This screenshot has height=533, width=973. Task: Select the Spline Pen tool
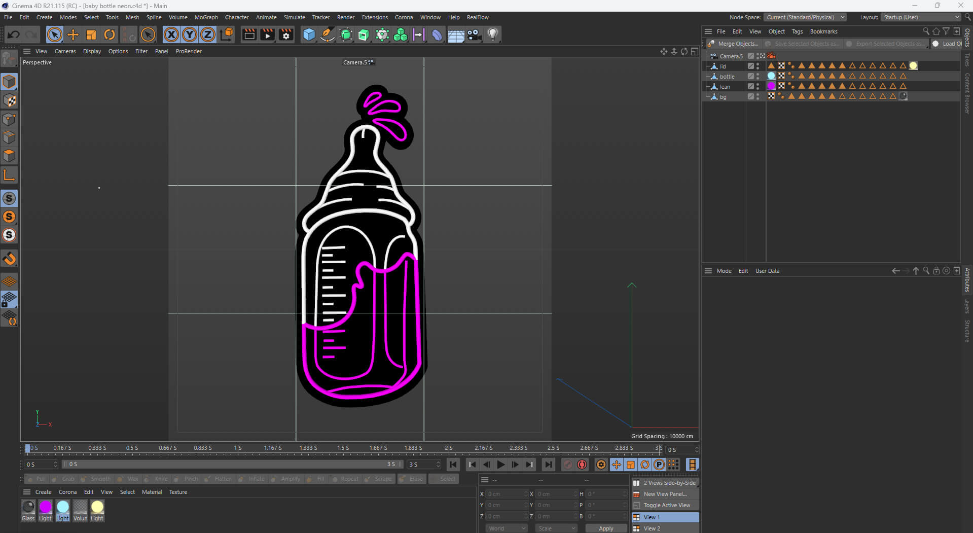tap(327, 34)
